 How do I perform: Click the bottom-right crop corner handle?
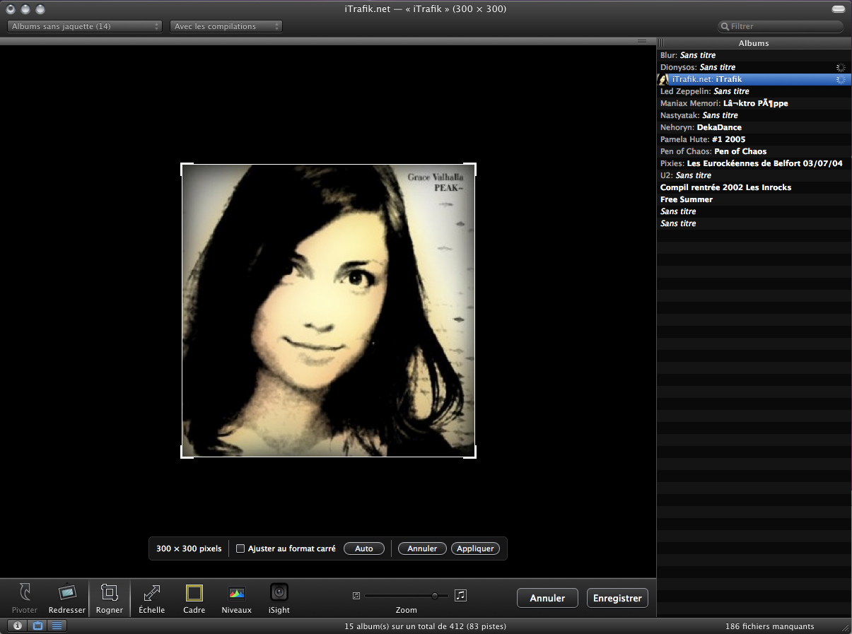(470, 452)
